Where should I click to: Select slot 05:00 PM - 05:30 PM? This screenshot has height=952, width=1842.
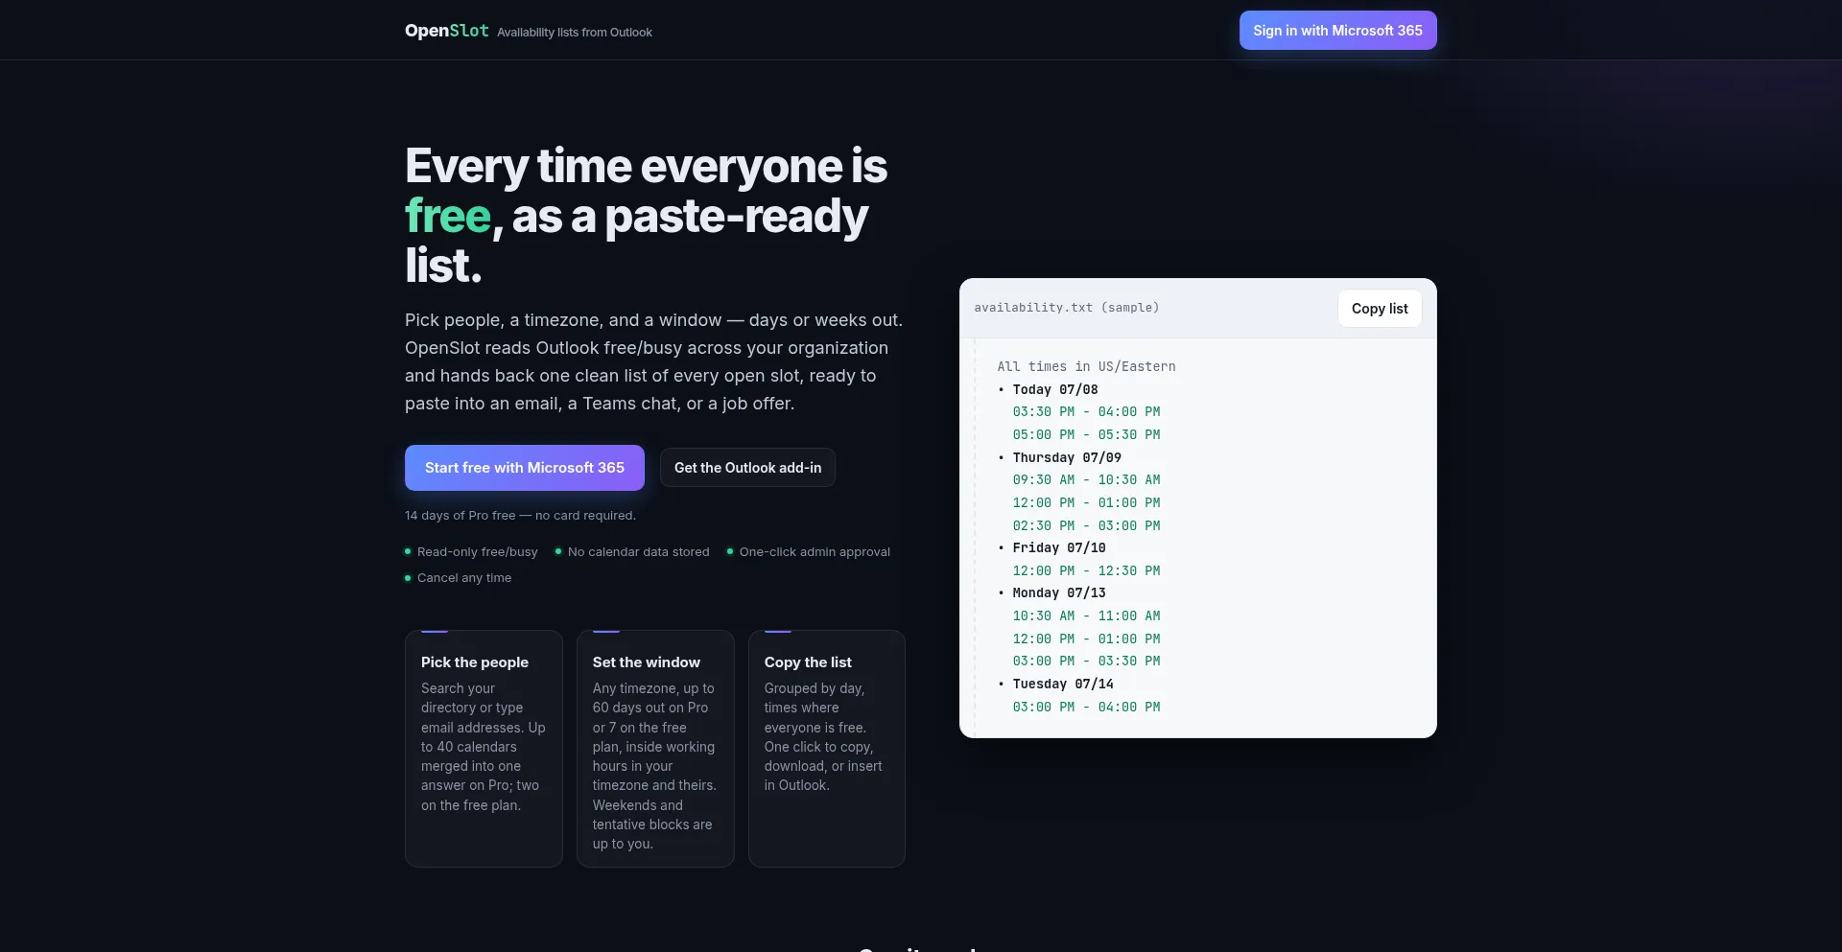pyautogui.click(x=1086, y=435)
